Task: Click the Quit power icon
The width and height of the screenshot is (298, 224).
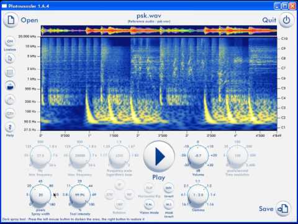Action: [286, 21]
